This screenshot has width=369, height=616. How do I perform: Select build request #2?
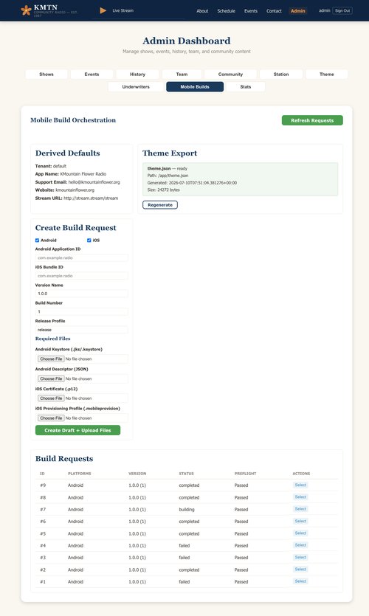[x=300, y=570]
